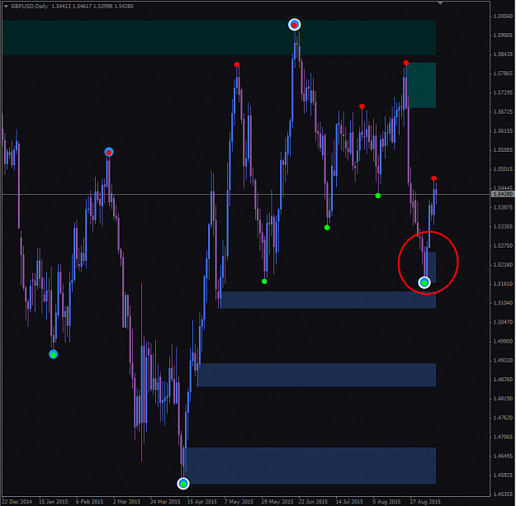This screenshot has width=516, height=506.
Task: Click the 1.51610 price axis label
Action: coord(503,284)
